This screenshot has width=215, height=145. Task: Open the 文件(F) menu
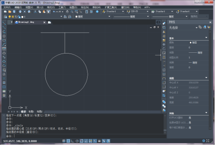(7, 7)
